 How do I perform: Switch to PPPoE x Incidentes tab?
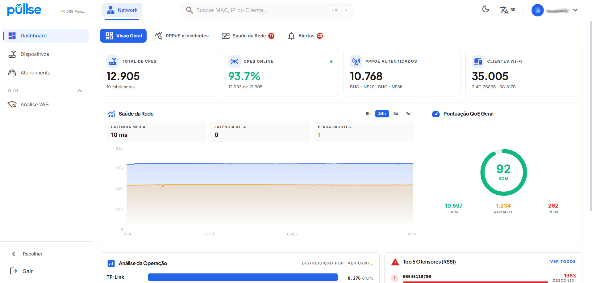(181, 36)
